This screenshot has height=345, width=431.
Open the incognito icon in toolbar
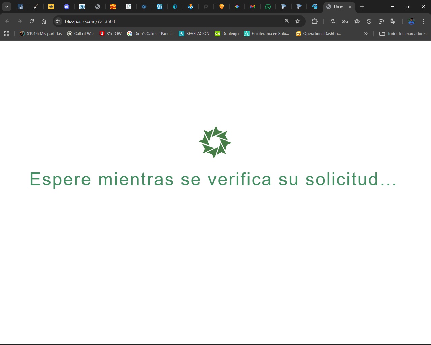[332, 21]
